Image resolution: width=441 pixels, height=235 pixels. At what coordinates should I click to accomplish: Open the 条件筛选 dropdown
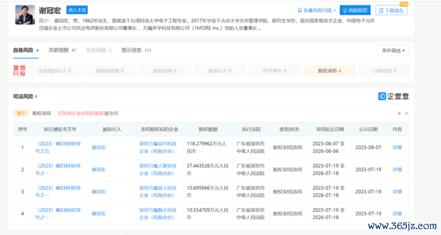(x=393, y=51)
